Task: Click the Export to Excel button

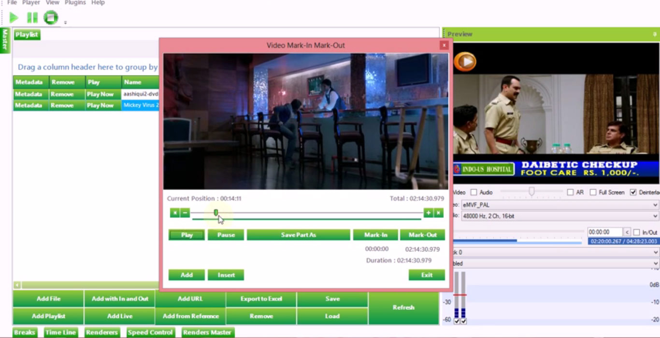Action: 261,299
